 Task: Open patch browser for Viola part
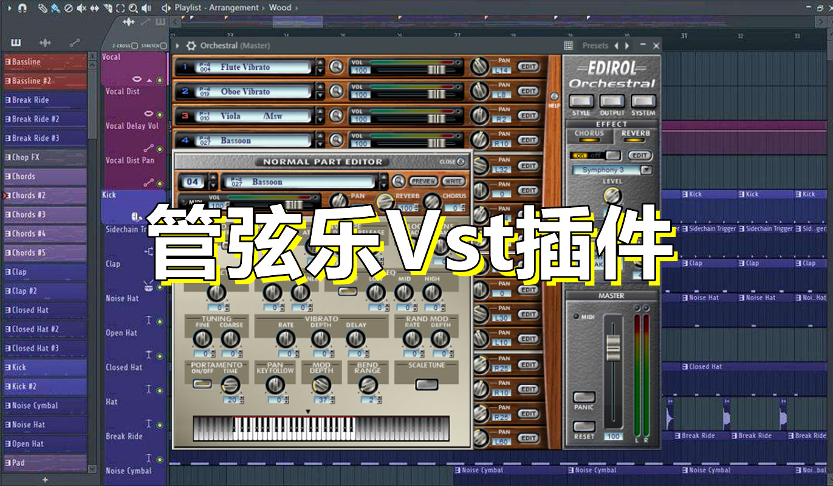tap(336, 116)
